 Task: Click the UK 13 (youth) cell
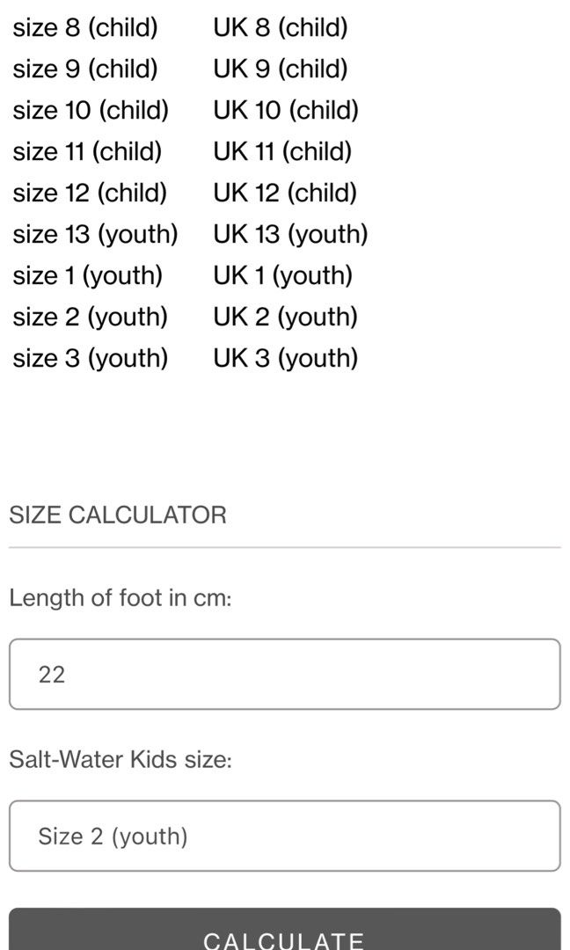pyautogui.click(x=291, y=234)
